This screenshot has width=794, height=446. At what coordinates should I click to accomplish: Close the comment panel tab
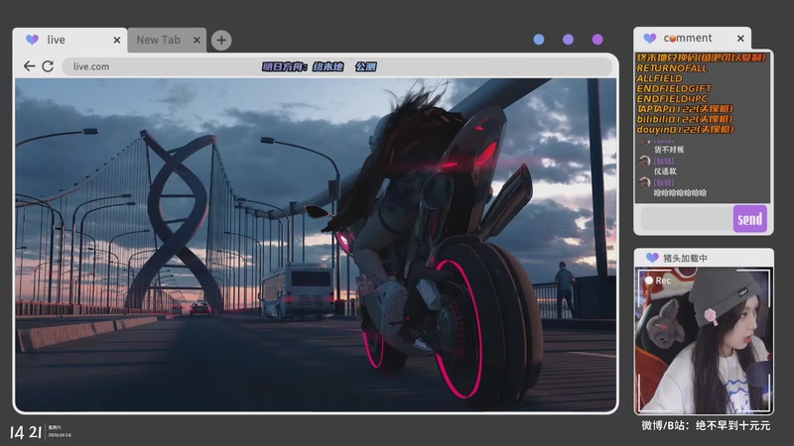[740, 39]
